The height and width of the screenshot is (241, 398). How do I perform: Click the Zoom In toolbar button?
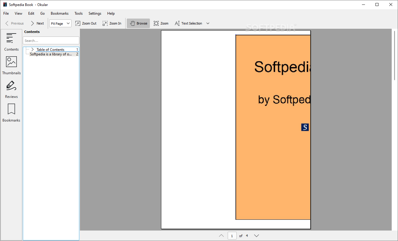coord(112,23)
